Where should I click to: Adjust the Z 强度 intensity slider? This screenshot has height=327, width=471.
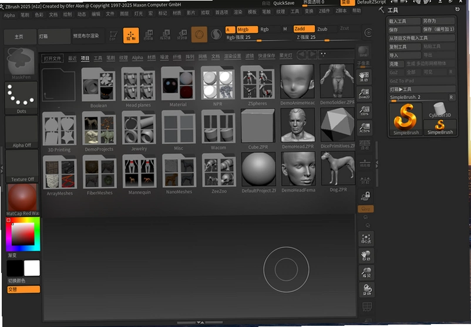click(329, 37)
